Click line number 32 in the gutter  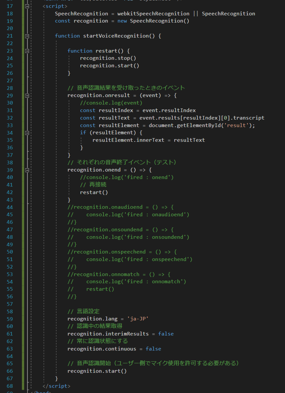(9, 118)
